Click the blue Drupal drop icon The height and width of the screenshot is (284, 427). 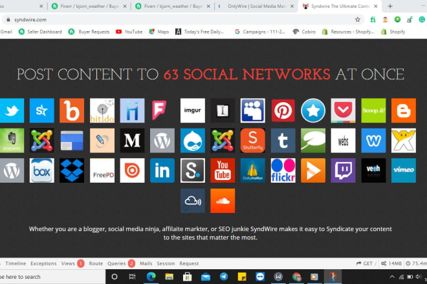point(193,141)
